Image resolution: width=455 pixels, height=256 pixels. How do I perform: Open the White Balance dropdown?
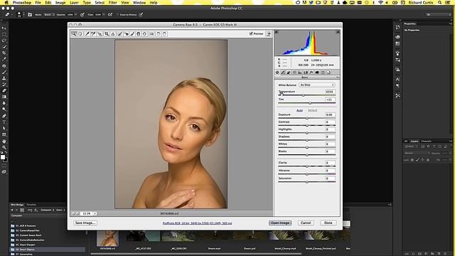click(316, 85)
